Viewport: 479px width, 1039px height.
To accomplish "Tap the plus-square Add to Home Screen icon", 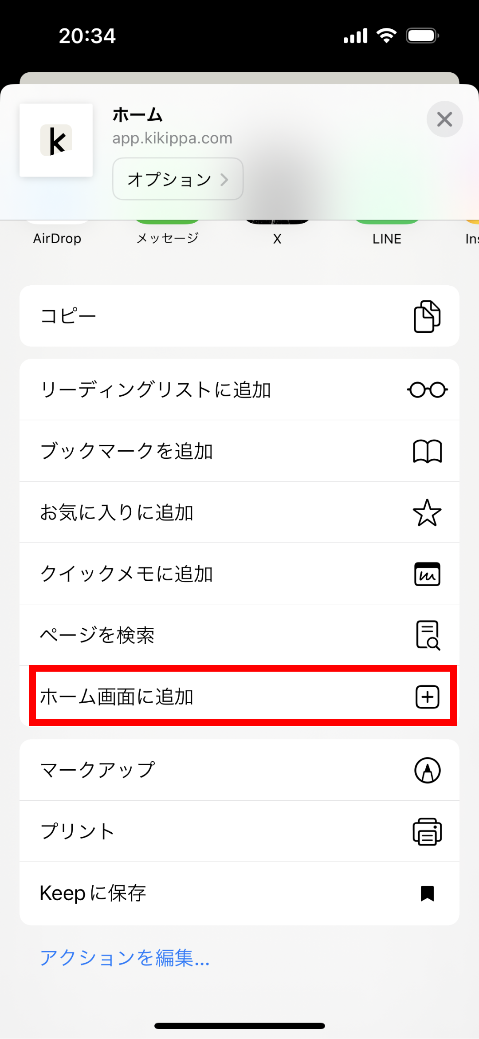I will (x=426, y=697).
